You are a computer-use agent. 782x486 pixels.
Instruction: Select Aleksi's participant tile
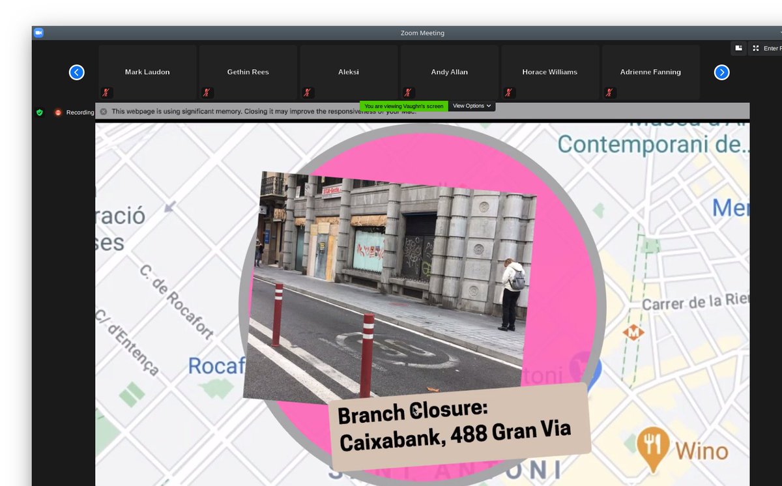pos(349,72)
